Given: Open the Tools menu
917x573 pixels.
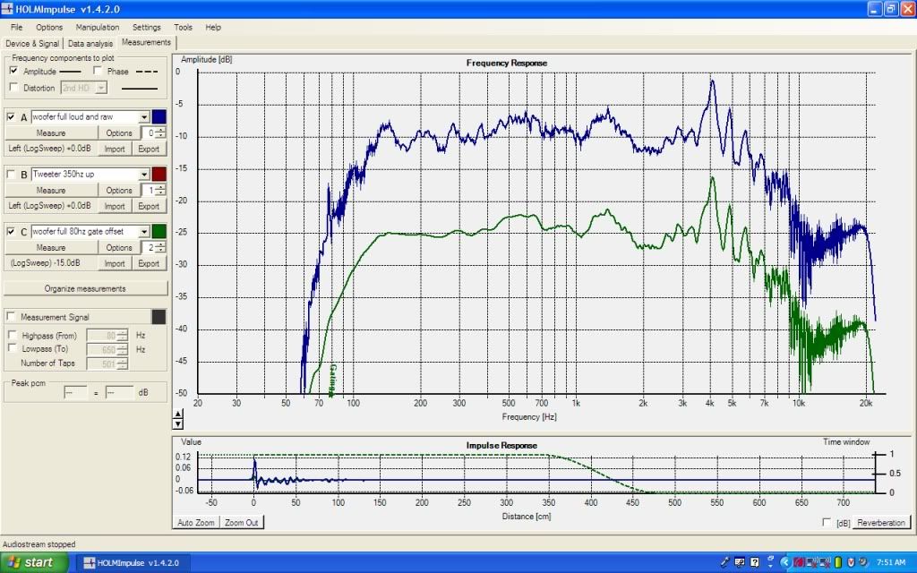Looking at the screenshot, I should (183, 27).
